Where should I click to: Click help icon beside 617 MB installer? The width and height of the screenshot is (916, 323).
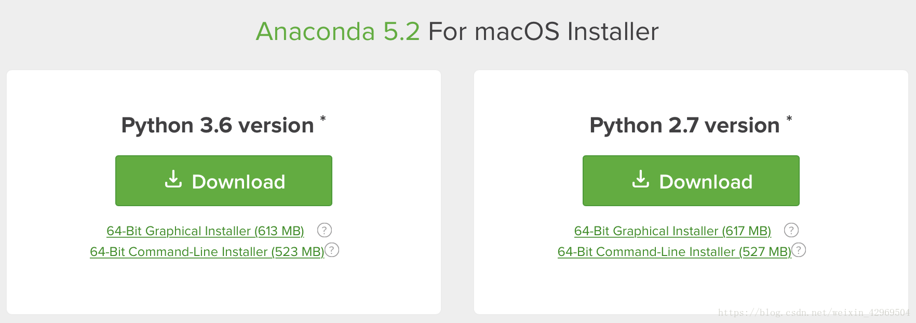[791, 230]
